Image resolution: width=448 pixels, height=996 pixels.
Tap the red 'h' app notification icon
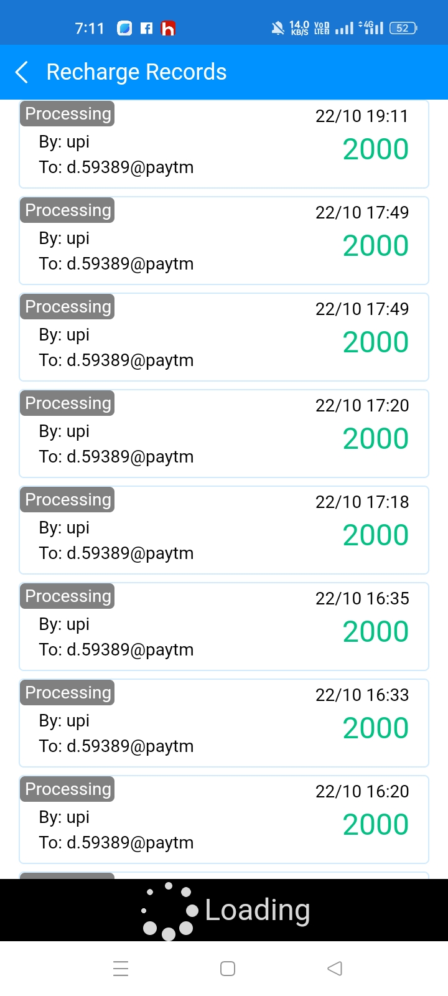tap(168, 28)
